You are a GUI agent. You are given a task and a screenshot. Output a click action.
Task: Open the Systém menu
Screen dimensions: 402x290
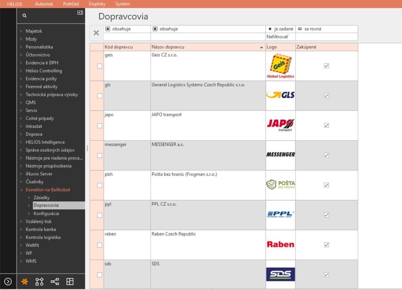coord(123,4)
